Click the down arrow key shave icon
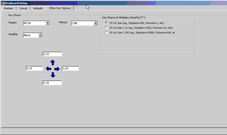227x135 pixels. (53, 75)
